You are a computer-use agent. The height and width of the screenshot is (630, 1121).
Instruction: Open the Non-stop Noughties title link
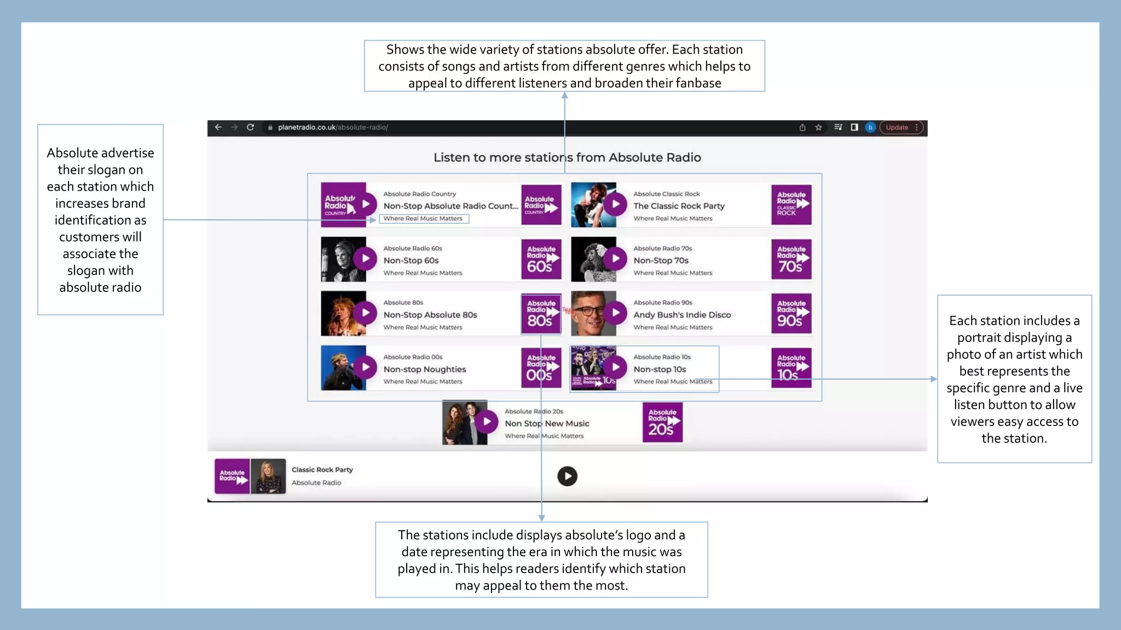(x=424, y=369)
